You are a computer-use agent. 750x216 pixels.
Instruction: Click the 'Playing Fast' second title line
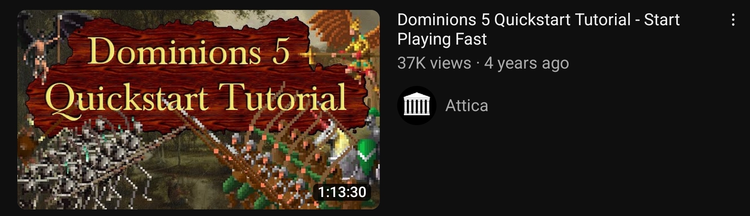tap(442, 39)
